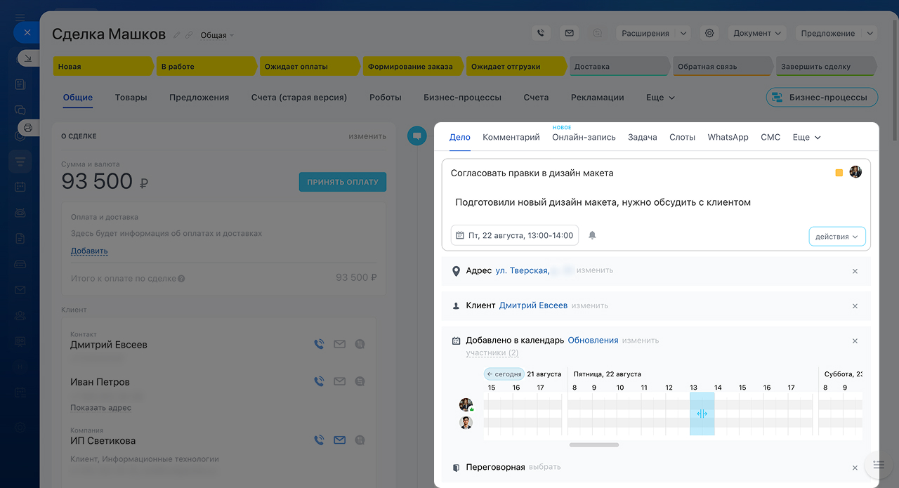Viewport: 899px width, 488px height.
Task: Expand the Еще menu in deal tabs
Action: (660, 98)
